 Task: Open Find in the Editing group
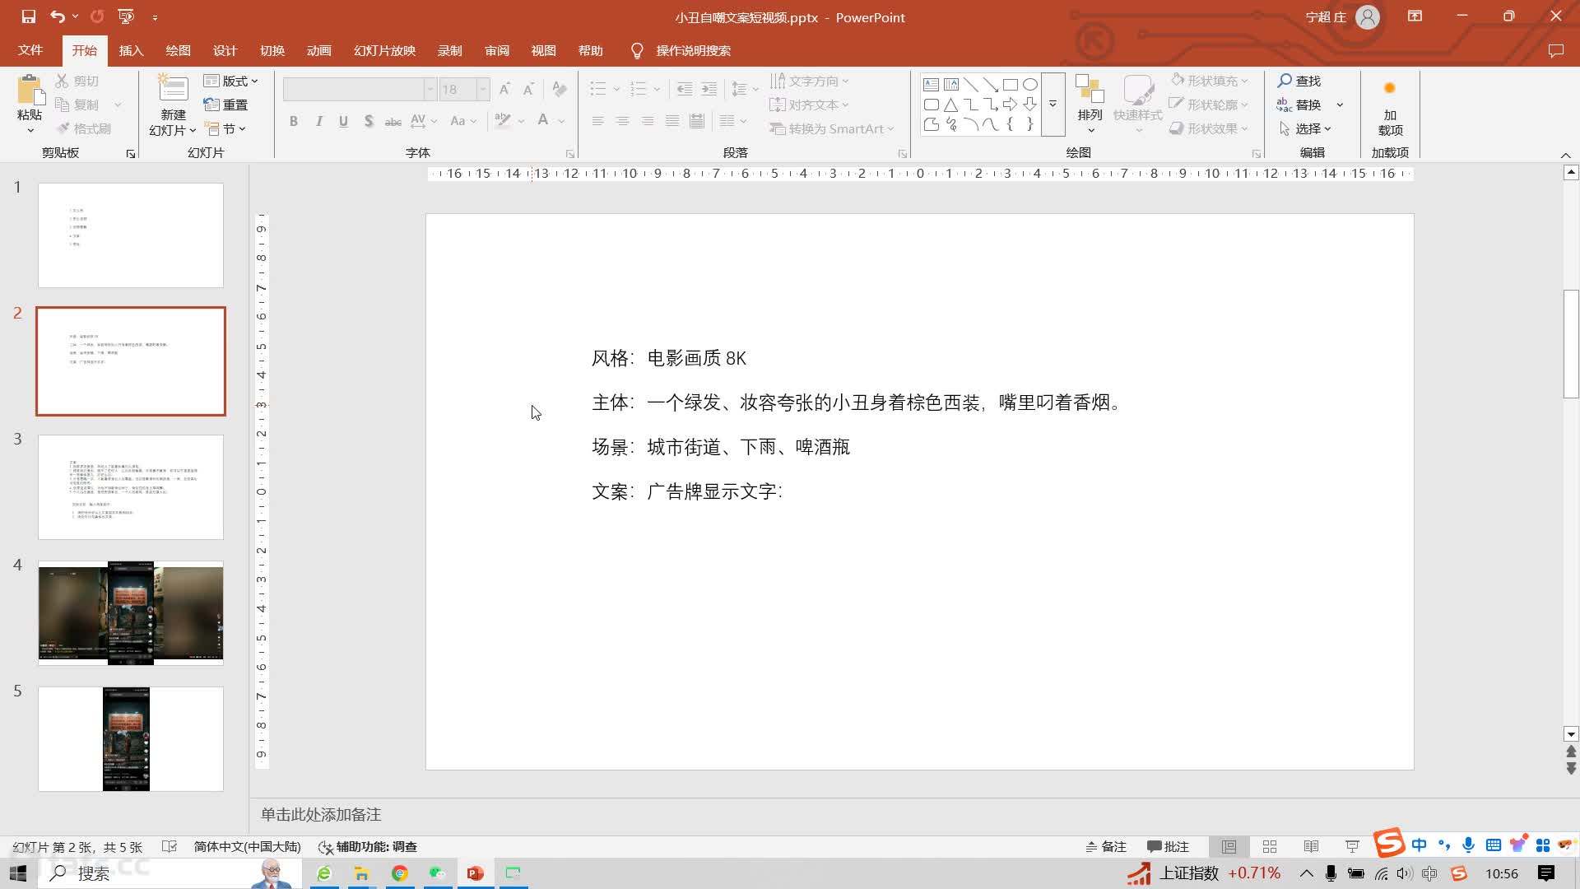1299,81
